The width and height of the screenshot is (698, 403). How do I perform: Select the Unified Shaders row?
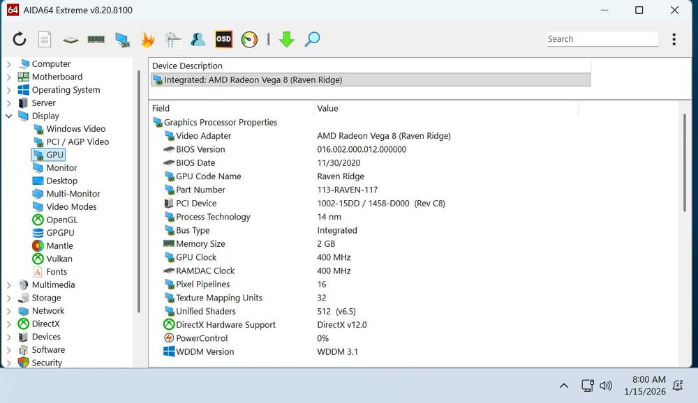[x=260, y=311]
